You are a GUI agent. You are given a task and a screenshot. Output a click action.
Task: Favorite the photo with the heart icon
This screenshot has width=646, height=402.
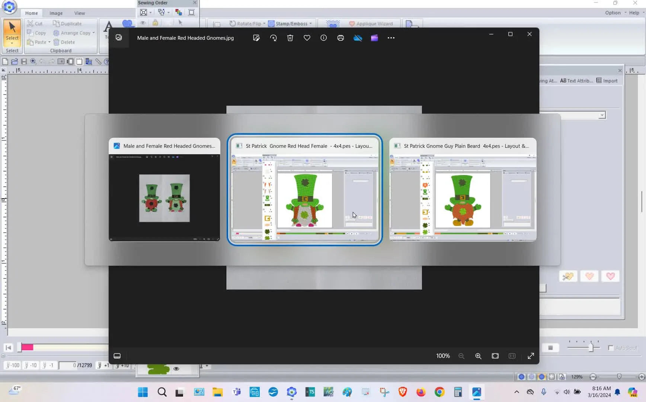click(x=307, y=38)
